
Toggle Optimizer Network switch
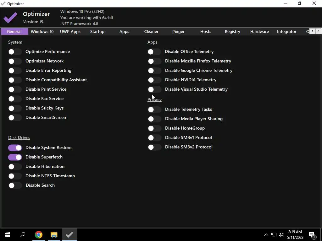click(x=15, y=61)
